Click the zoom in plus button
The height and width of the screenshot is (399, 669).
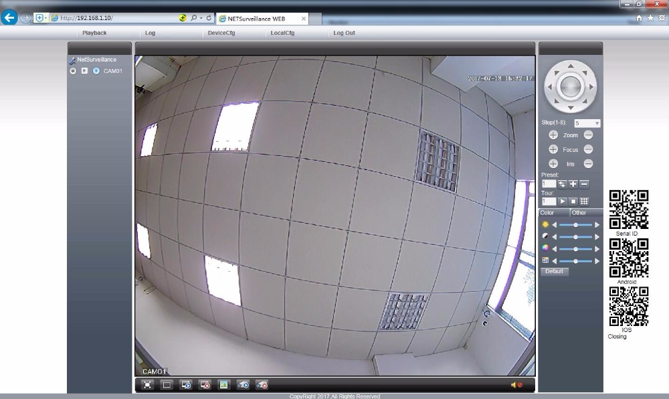coord(553,135)
